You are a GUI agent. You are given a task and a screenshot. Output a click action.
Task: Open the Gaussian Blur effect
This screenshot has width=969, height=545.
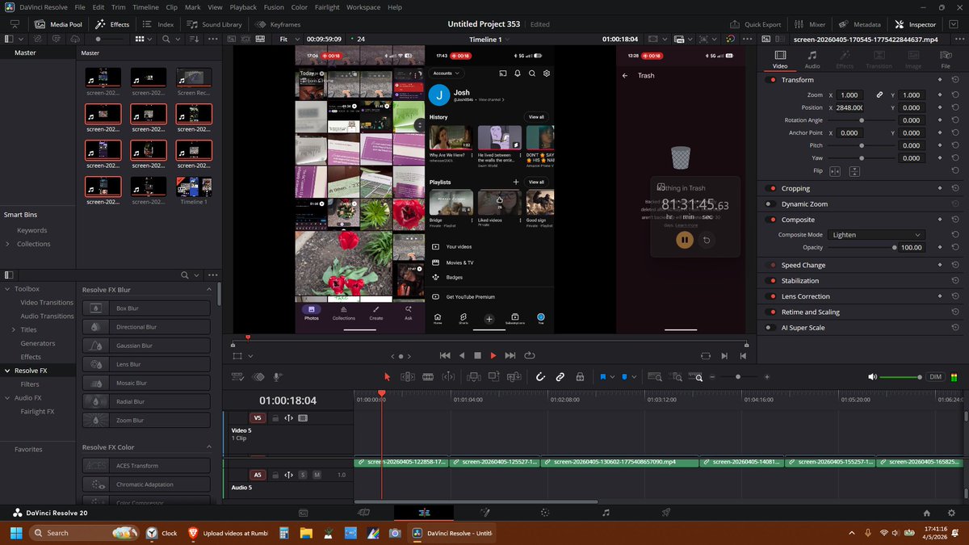146,346
